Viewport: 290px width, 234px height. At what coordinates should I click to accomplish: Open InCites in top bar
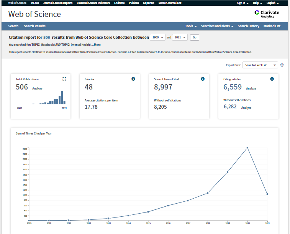pos(35,3)
